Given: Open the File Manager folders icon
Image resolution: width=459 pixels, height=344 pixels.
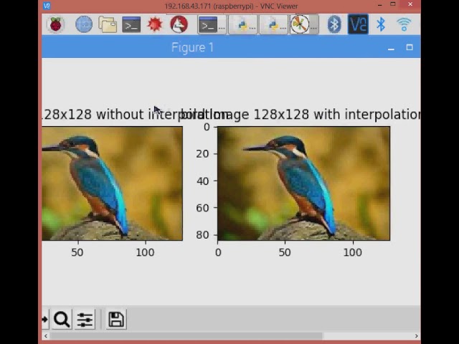Looking at the screenshot, I should click(x=108, y=24).
